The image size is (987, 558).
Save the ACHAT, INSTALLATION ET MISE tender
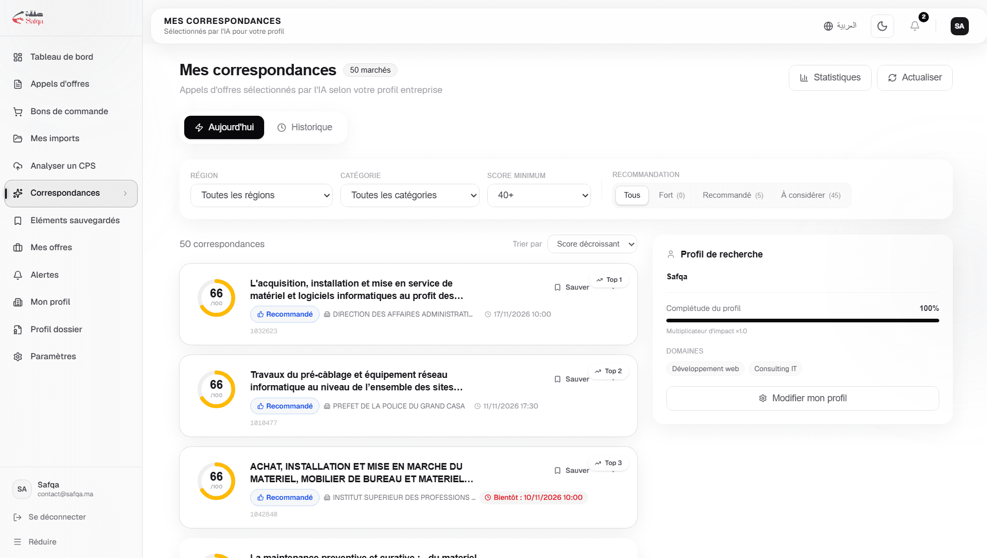point(571,471)
